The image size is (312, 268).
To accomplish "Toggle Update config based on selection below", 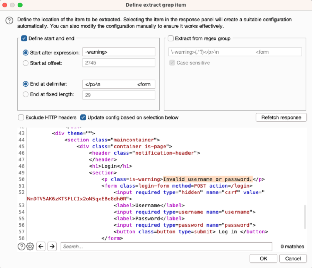I will tap(83, 118).
